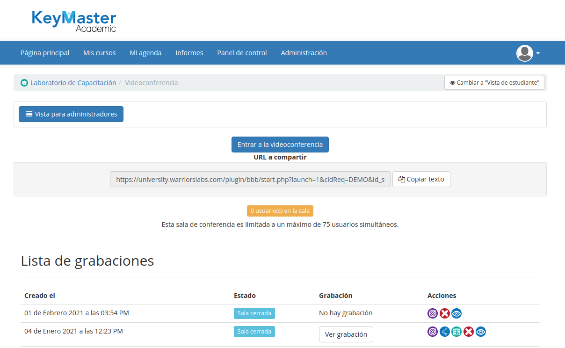Click the videoconference share URL field

pyautogui.click(x=250, y=180)
